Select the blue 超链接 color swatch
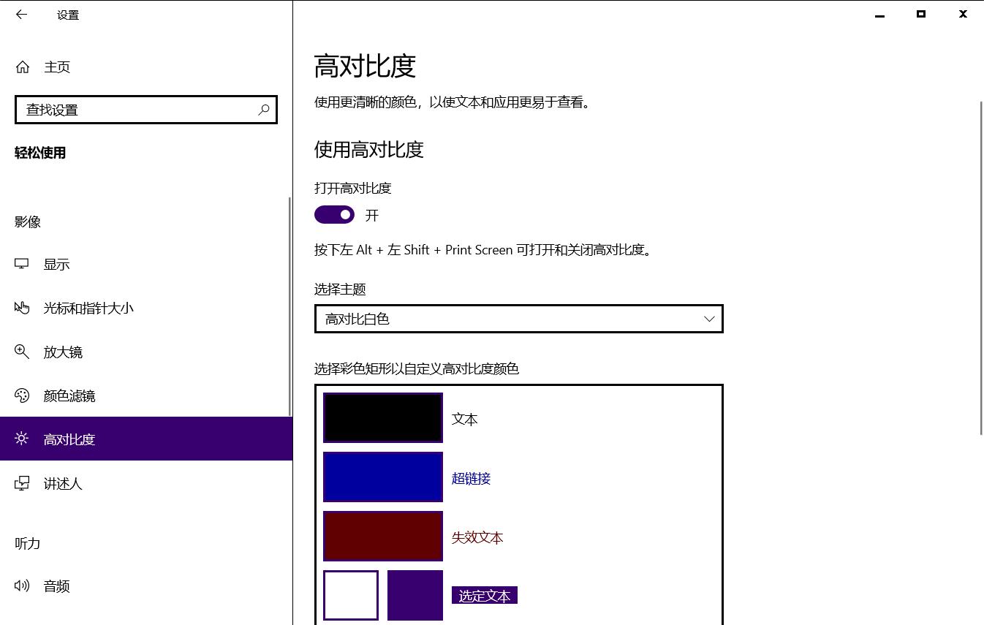This screenshot has height=625, width=984. click(x=382, y=477)
